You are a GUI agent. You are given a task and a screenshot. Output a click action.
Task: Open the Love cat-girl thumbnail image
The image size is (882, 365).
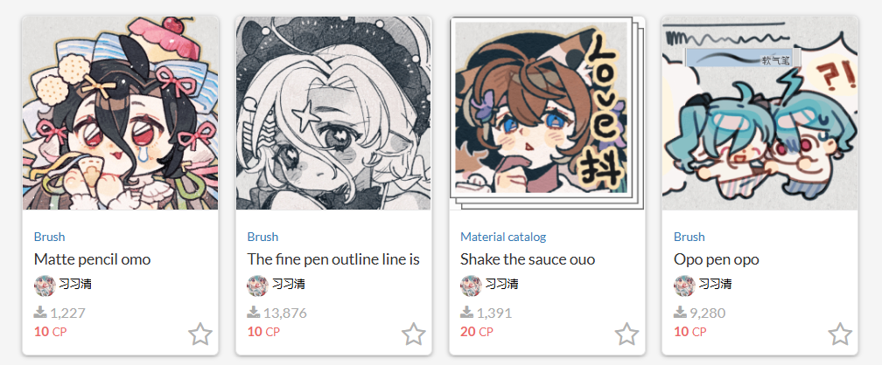(x=547, y=113)
